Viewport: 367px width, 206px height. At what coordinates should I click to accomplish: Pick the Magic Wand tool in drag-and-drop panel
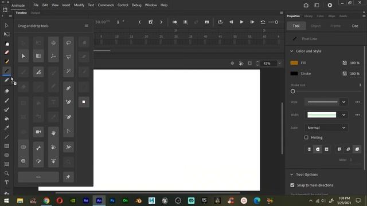click(x=68, y=71)
